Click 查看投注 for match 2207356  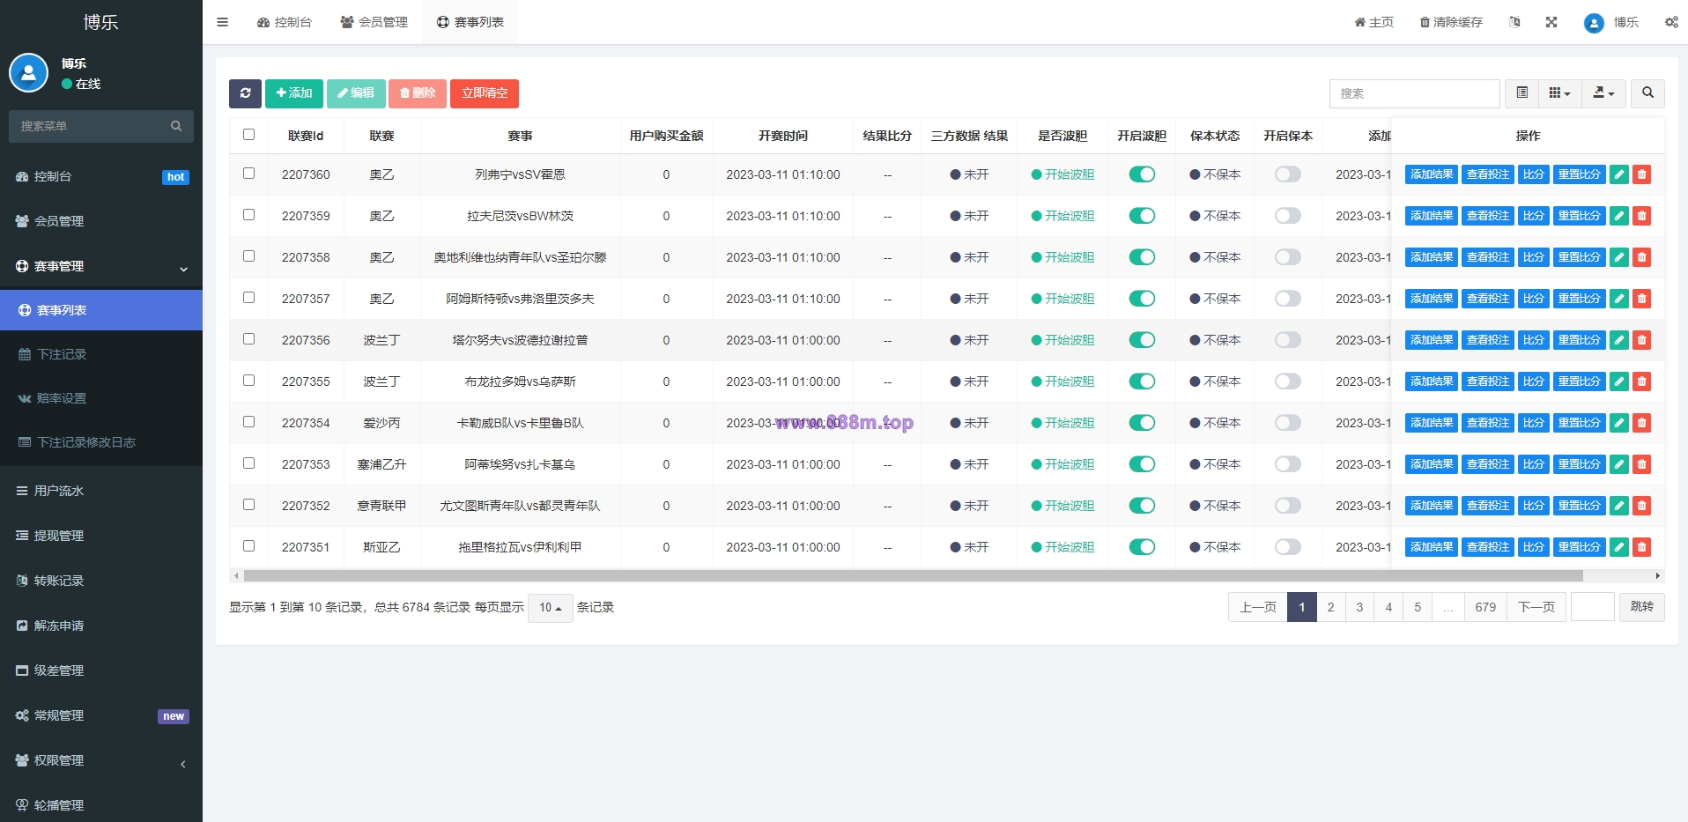tap(1488, 340)
